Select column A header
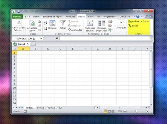The height and width of the screenshot is (124, 167). (23, 49)
